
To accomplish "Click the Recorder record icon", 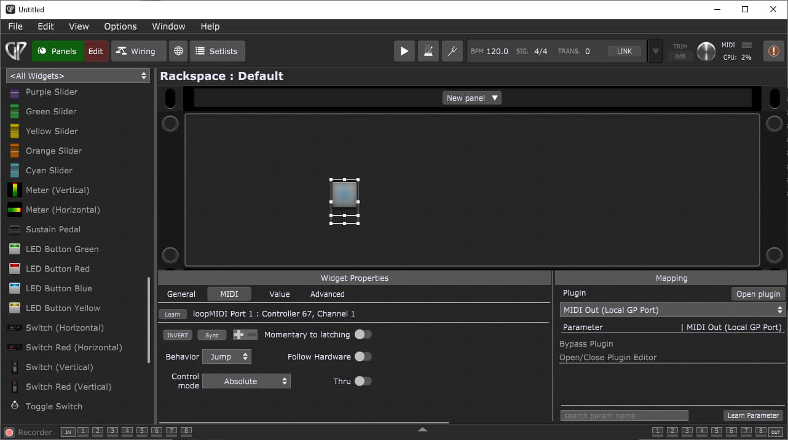I will [x=9, y=432].
